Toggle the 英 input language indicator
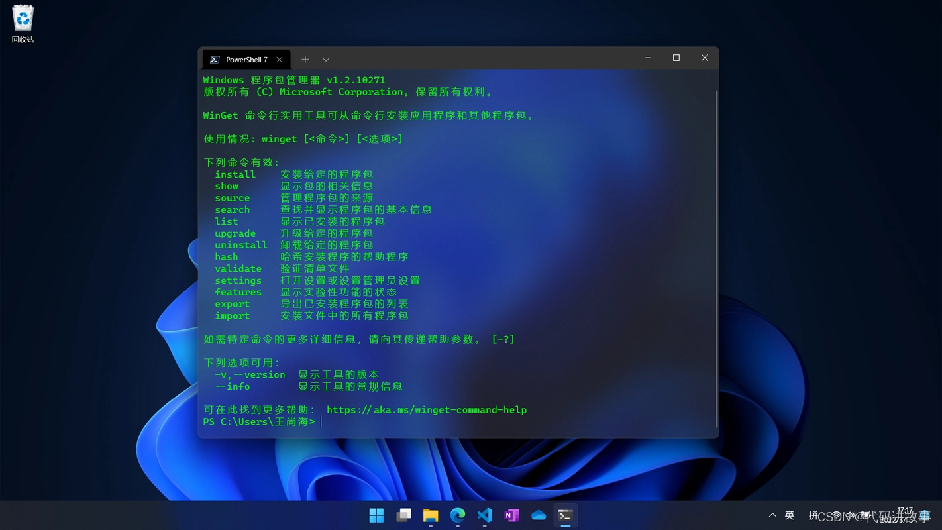Image resolution: width=942 pixels, height=530 pixels. click(789, 515)
